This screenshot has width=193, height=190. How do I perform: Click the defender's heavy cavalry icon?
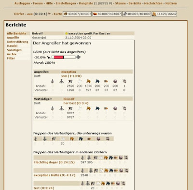point(97,108)
